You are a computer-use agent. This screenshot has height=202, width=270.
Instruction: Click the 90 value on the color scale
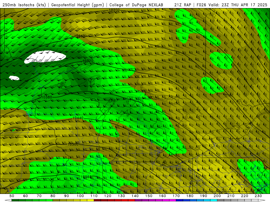click(66, 196)
